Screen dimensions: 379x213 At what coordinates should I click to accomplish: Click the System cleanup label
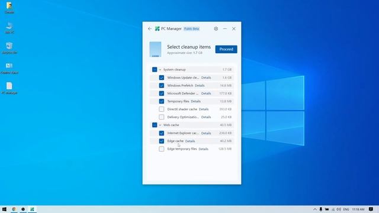point(175,70)
